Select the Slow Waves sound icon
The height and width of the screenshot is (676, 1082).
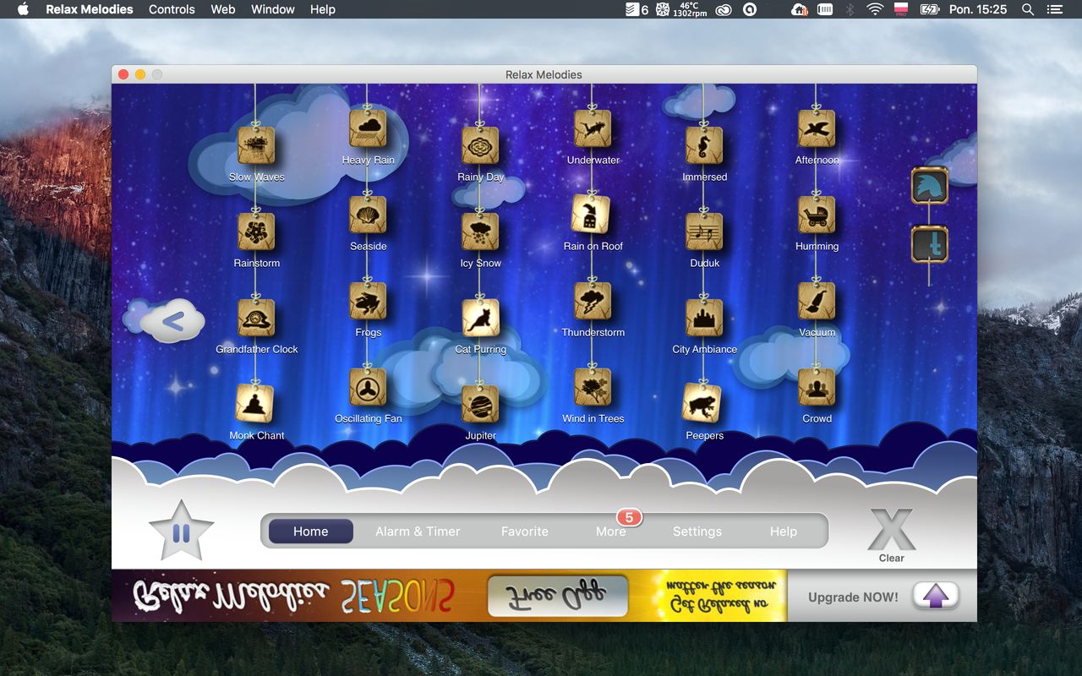[255, 145]
